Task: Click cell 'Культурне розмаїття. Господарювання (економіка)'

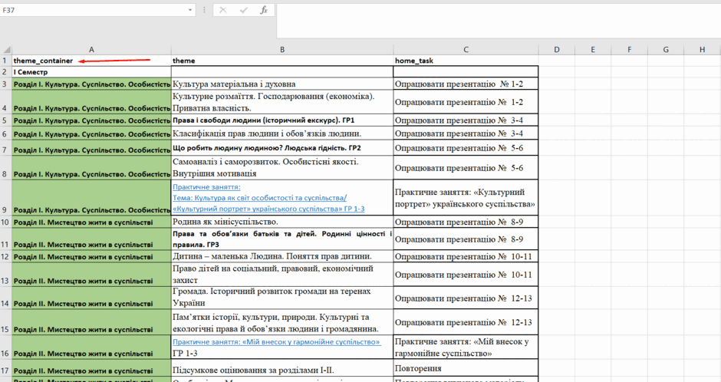Action: click(281, 102)
